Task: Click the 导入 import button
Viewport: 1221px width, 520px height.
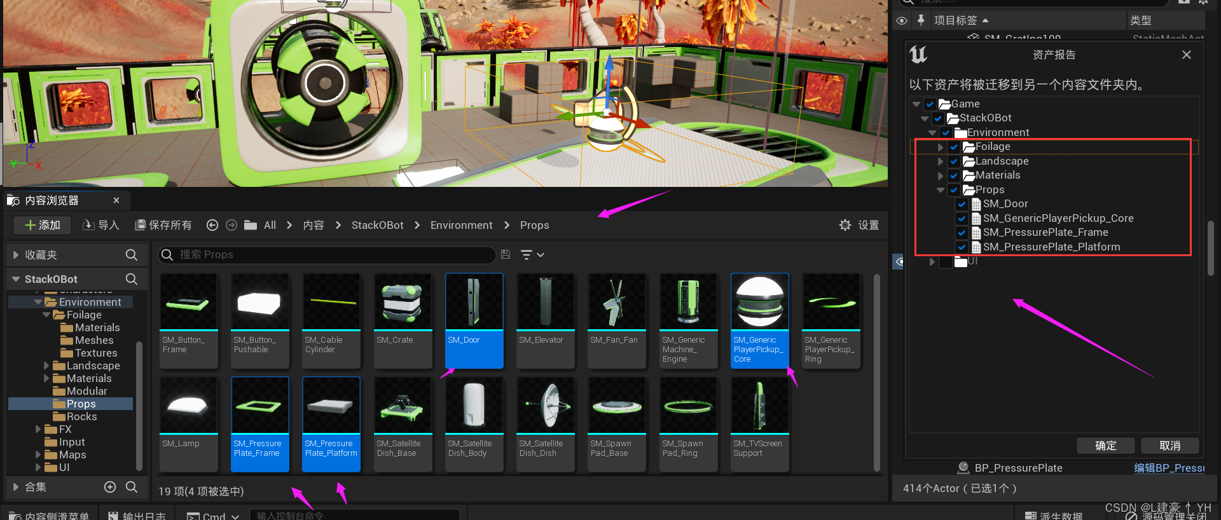Action: coord(101,225)
